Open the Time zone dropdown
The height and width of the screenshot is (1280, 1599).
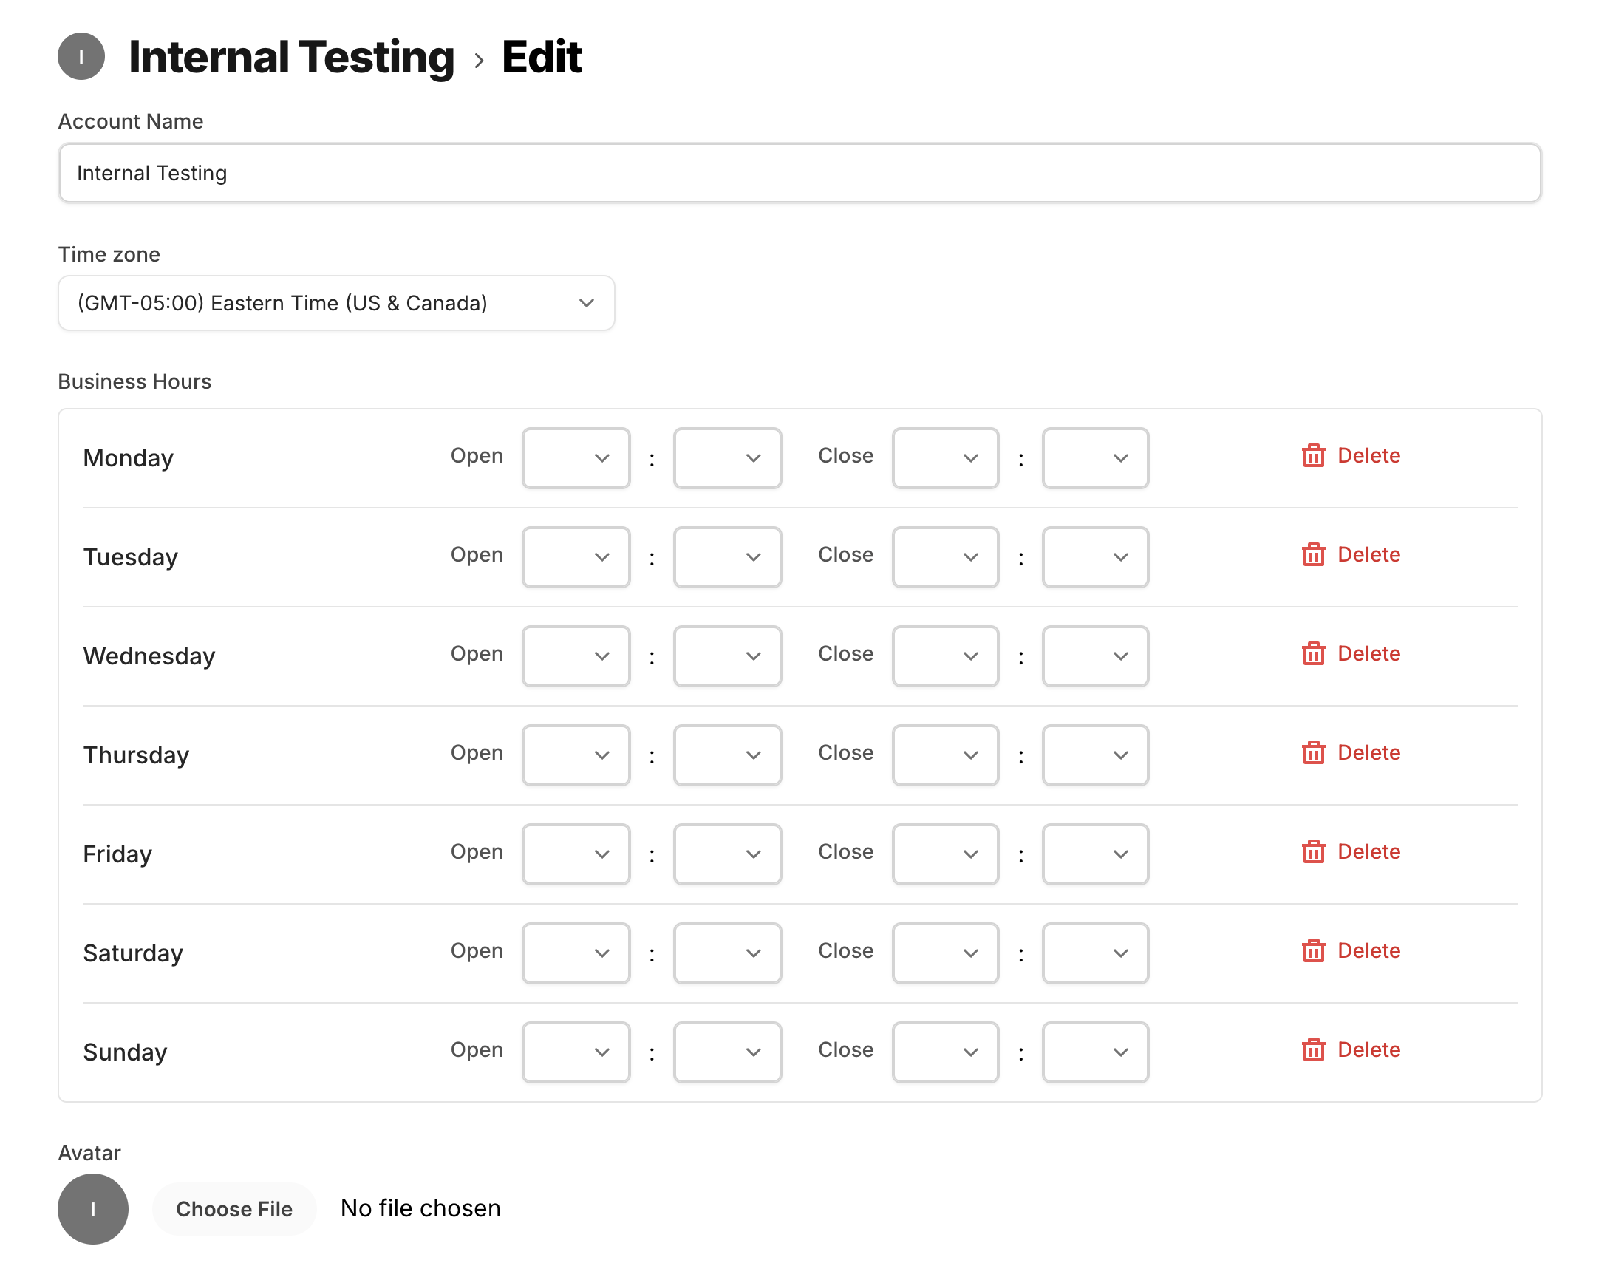tap(336, 302)
